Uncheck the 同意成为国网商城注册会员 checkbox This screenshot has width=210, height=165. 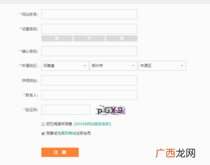pyautogui.click(x=43, y=134)
